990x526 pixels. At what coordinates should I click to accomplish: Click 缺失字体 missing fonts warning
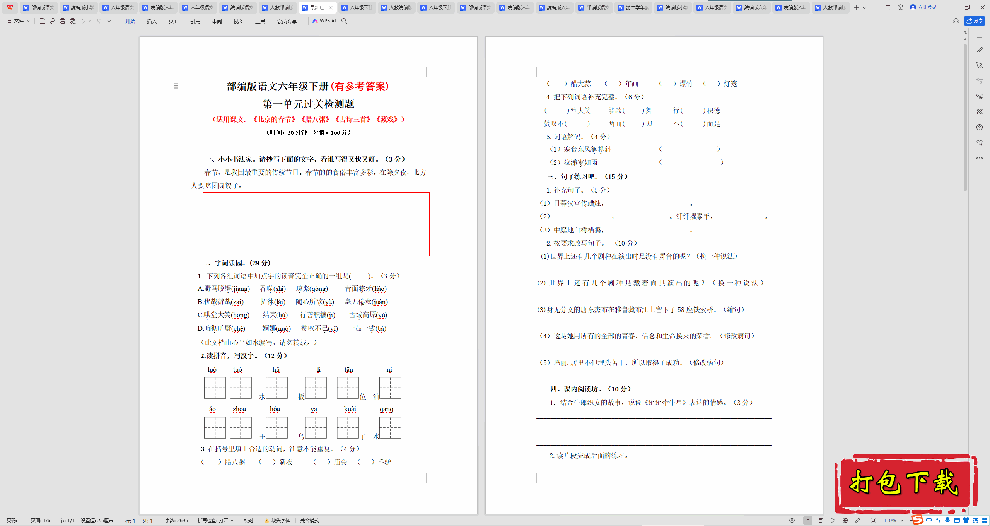(x=277, y=521)
